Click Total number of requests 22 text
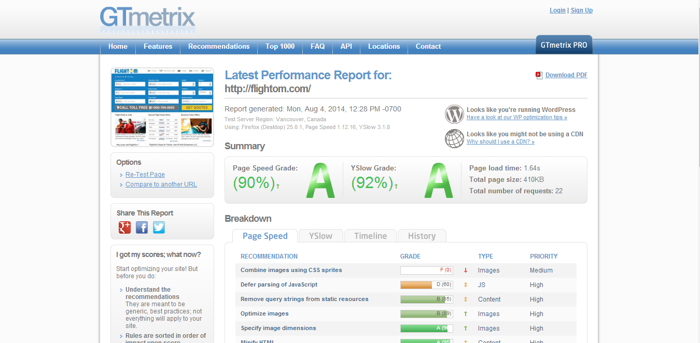700x343 pixels. tap(516, 191)
